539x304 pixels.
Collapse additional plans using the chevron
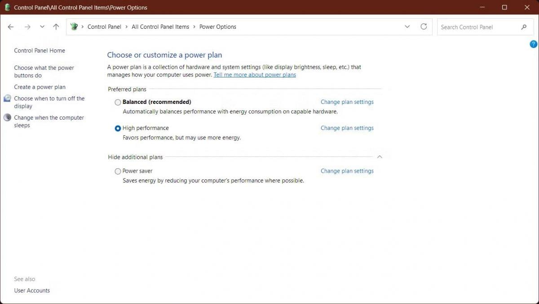pos(380,156)
